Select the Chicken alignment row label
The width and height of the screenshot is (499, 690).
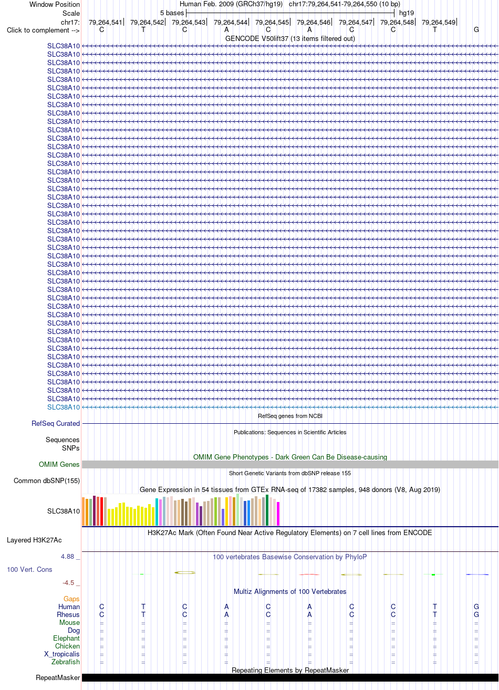click(x=68, y=646)
